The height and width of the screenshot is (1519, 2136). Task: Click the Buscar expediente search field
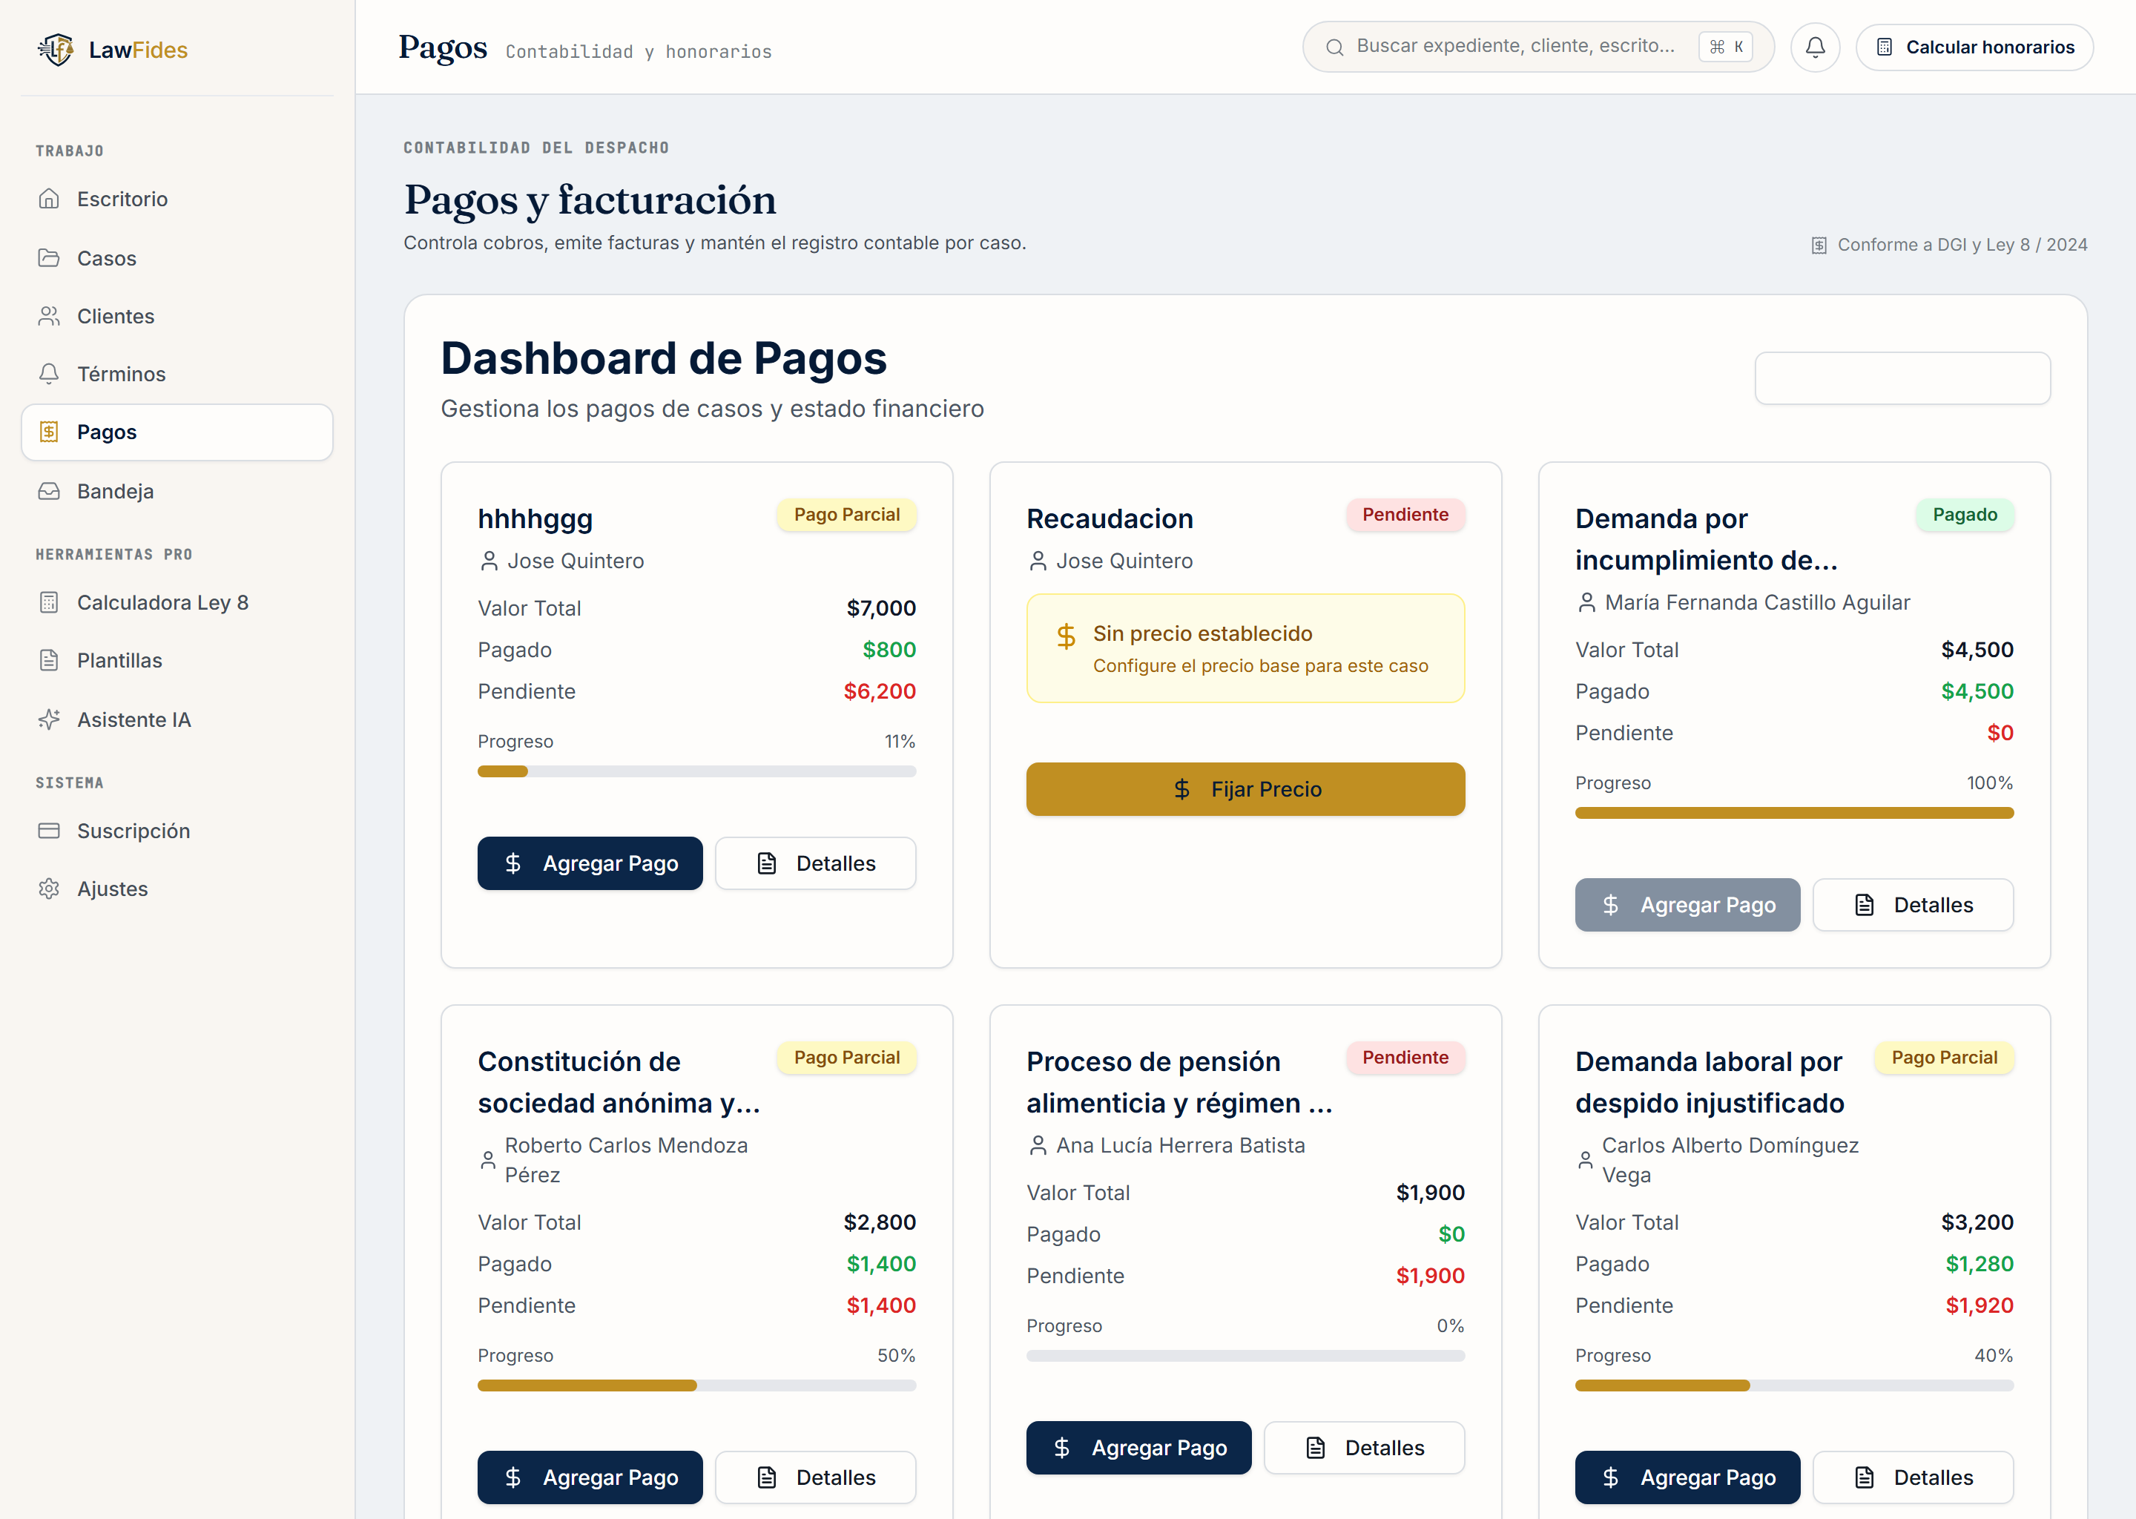coord(1538,47)
